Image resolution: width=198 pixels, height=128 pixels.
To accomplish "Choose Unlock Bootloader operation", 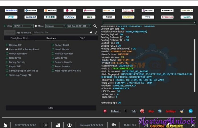I will coord(18,53).
